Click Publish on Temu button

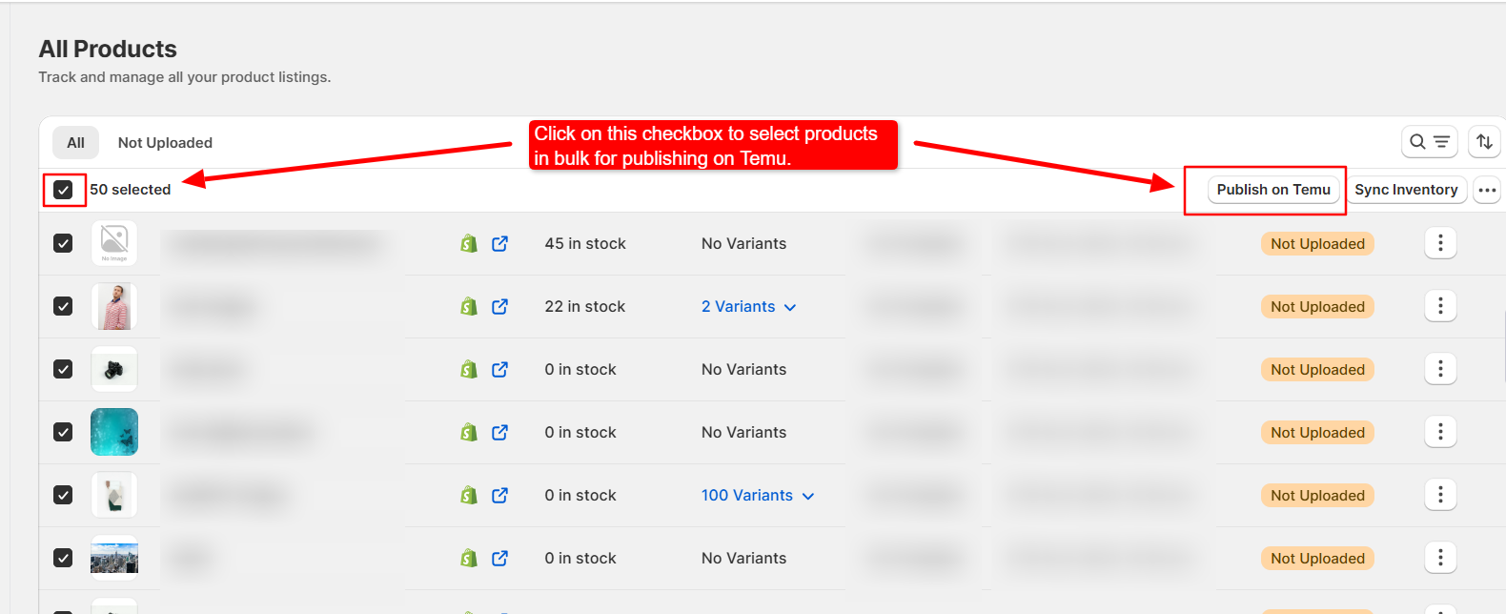tap(1273, 190)
